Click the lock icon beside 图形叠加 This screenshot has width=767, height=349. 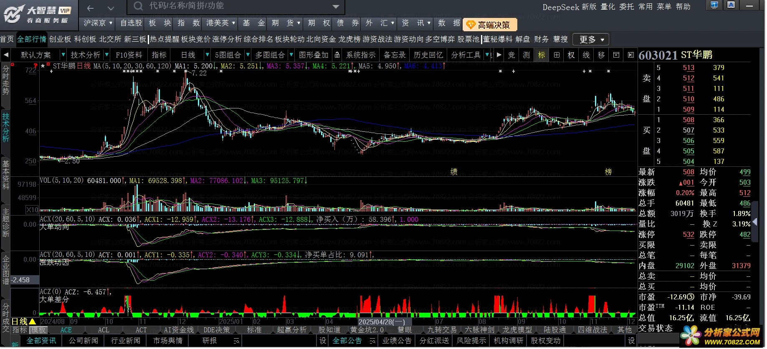(337, 55)
